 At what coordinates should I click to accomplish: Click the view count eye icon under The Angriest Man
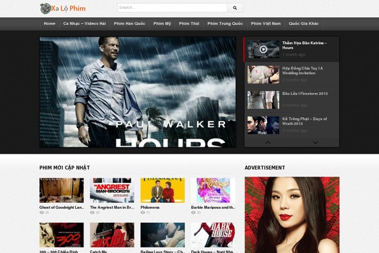point(92,213)
